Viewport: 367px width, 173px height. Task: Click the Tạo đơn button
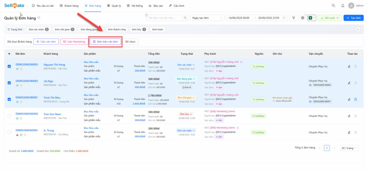[x=354, y=18]
